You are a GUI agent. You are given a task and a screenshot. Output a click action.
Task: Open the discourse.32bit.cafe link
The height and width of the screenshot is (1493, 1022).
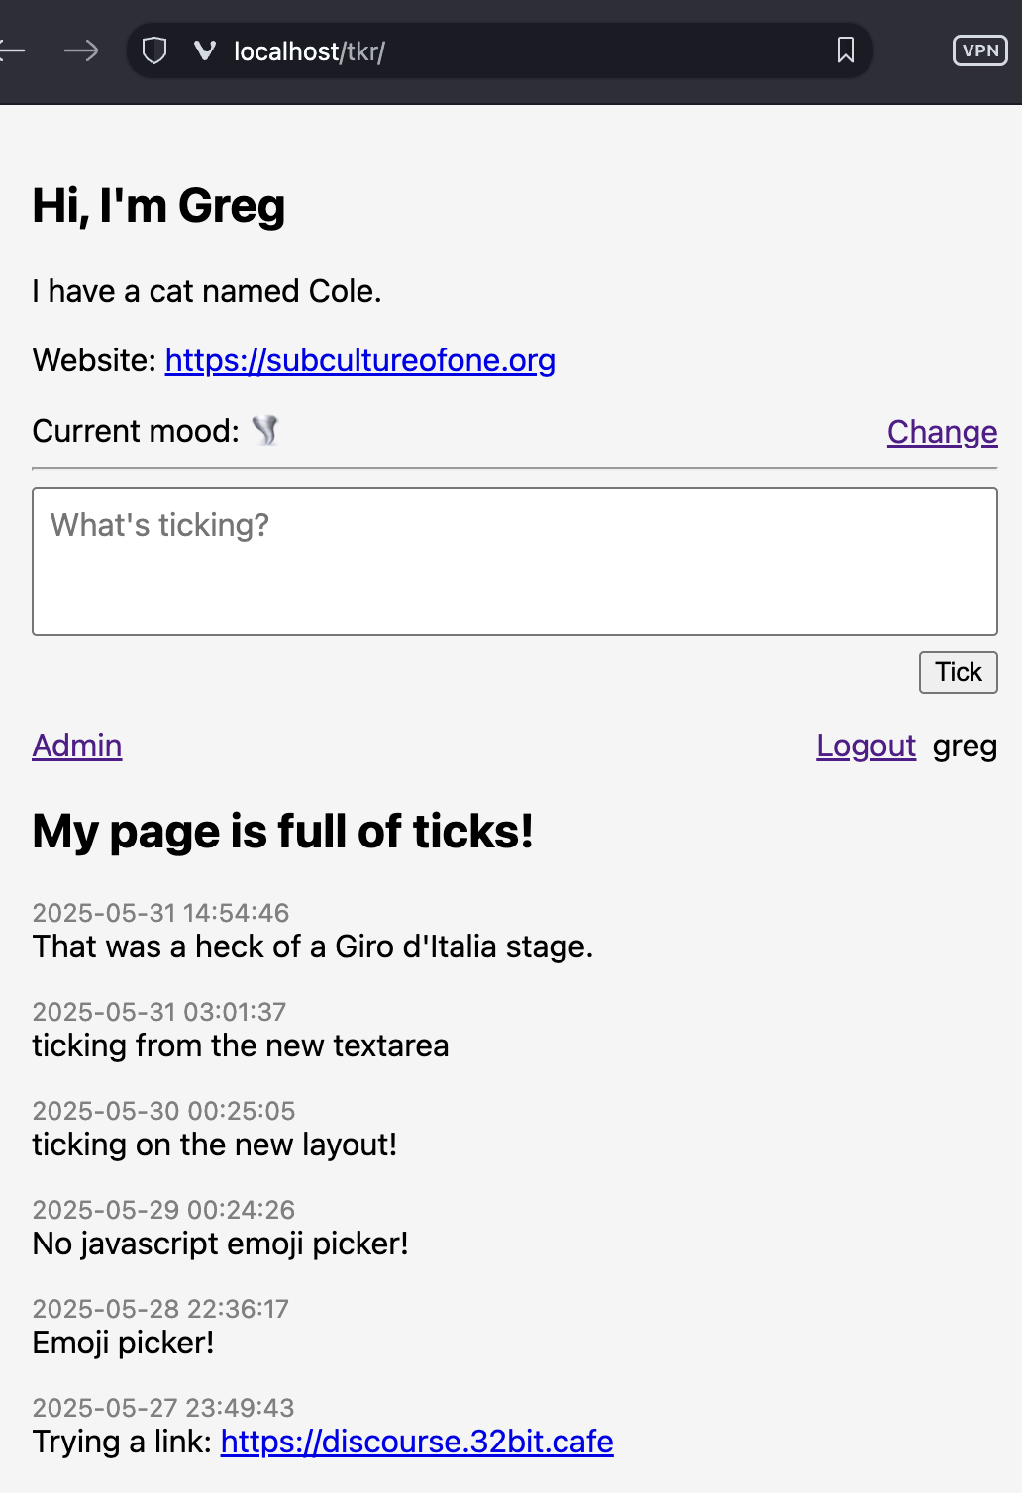(x=417, y=1442)
